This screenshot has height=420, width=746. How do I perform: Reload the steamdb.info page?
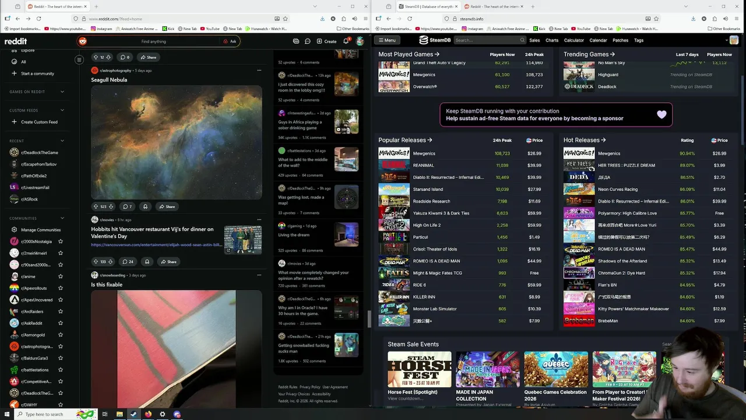(410, 19)
